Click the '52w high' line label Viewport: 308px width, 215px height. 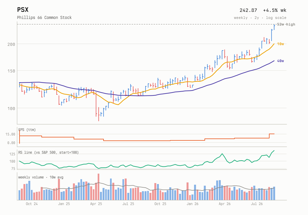click(286, 24)
